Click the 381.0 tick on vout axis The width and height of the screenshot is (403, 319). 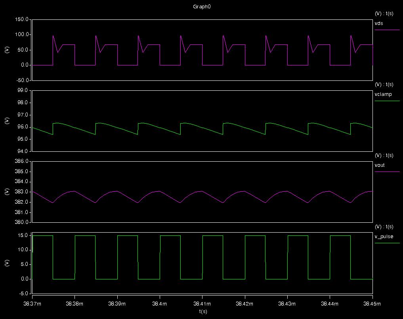coord(22,212)
